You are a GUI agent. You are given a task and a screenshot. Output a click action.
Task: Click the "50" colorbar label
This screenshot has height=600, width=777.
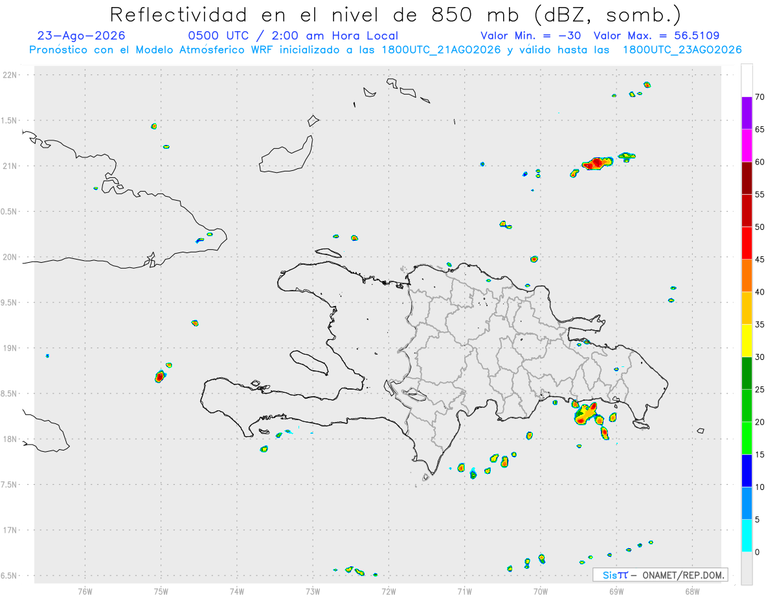[759, 227]
